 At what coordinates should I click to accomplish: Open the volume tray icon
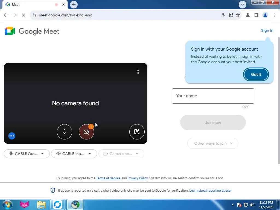[252, 205]
